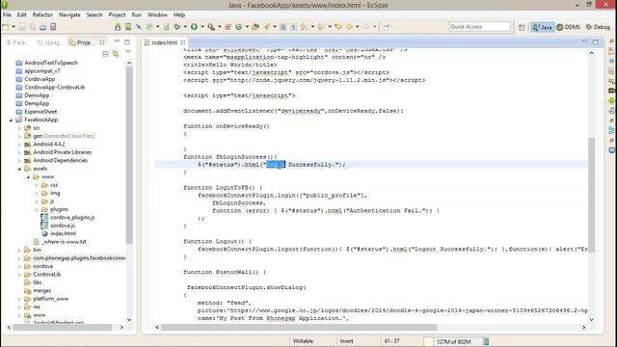
Task: Click the External Tools run icon
Action: pos(211,27)
